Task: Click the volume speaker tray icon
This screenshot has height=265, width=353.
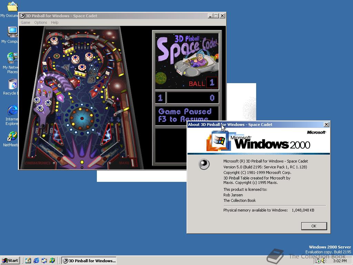Action: tap(324, 261)
